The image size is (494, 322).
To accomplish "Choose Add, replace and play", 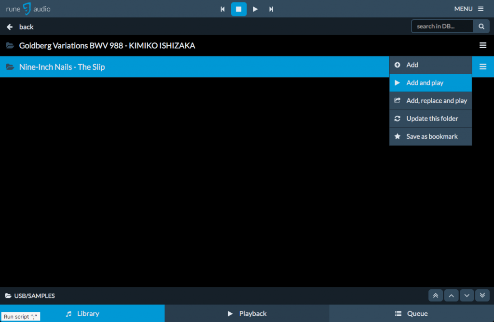I will [x=430, y=101].
